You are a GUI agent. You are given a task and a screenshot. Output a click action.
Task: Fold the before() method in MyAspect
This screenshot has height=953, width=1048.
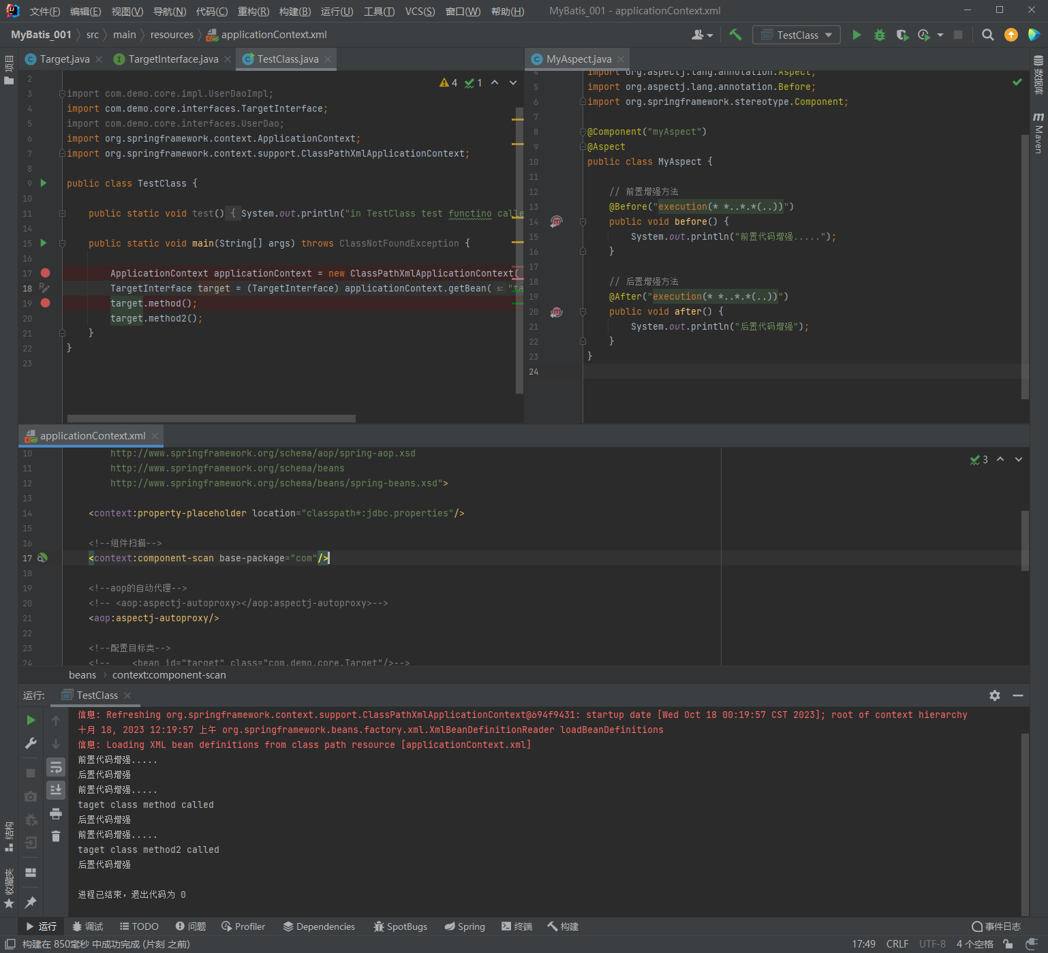(x=583, y=222)
